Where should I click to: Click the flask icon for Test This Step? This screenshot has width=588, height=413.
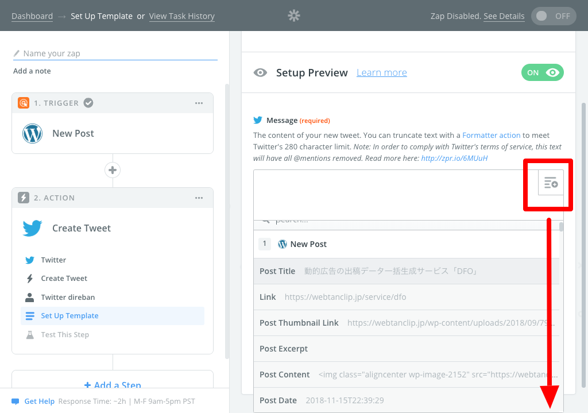point(30,335)
